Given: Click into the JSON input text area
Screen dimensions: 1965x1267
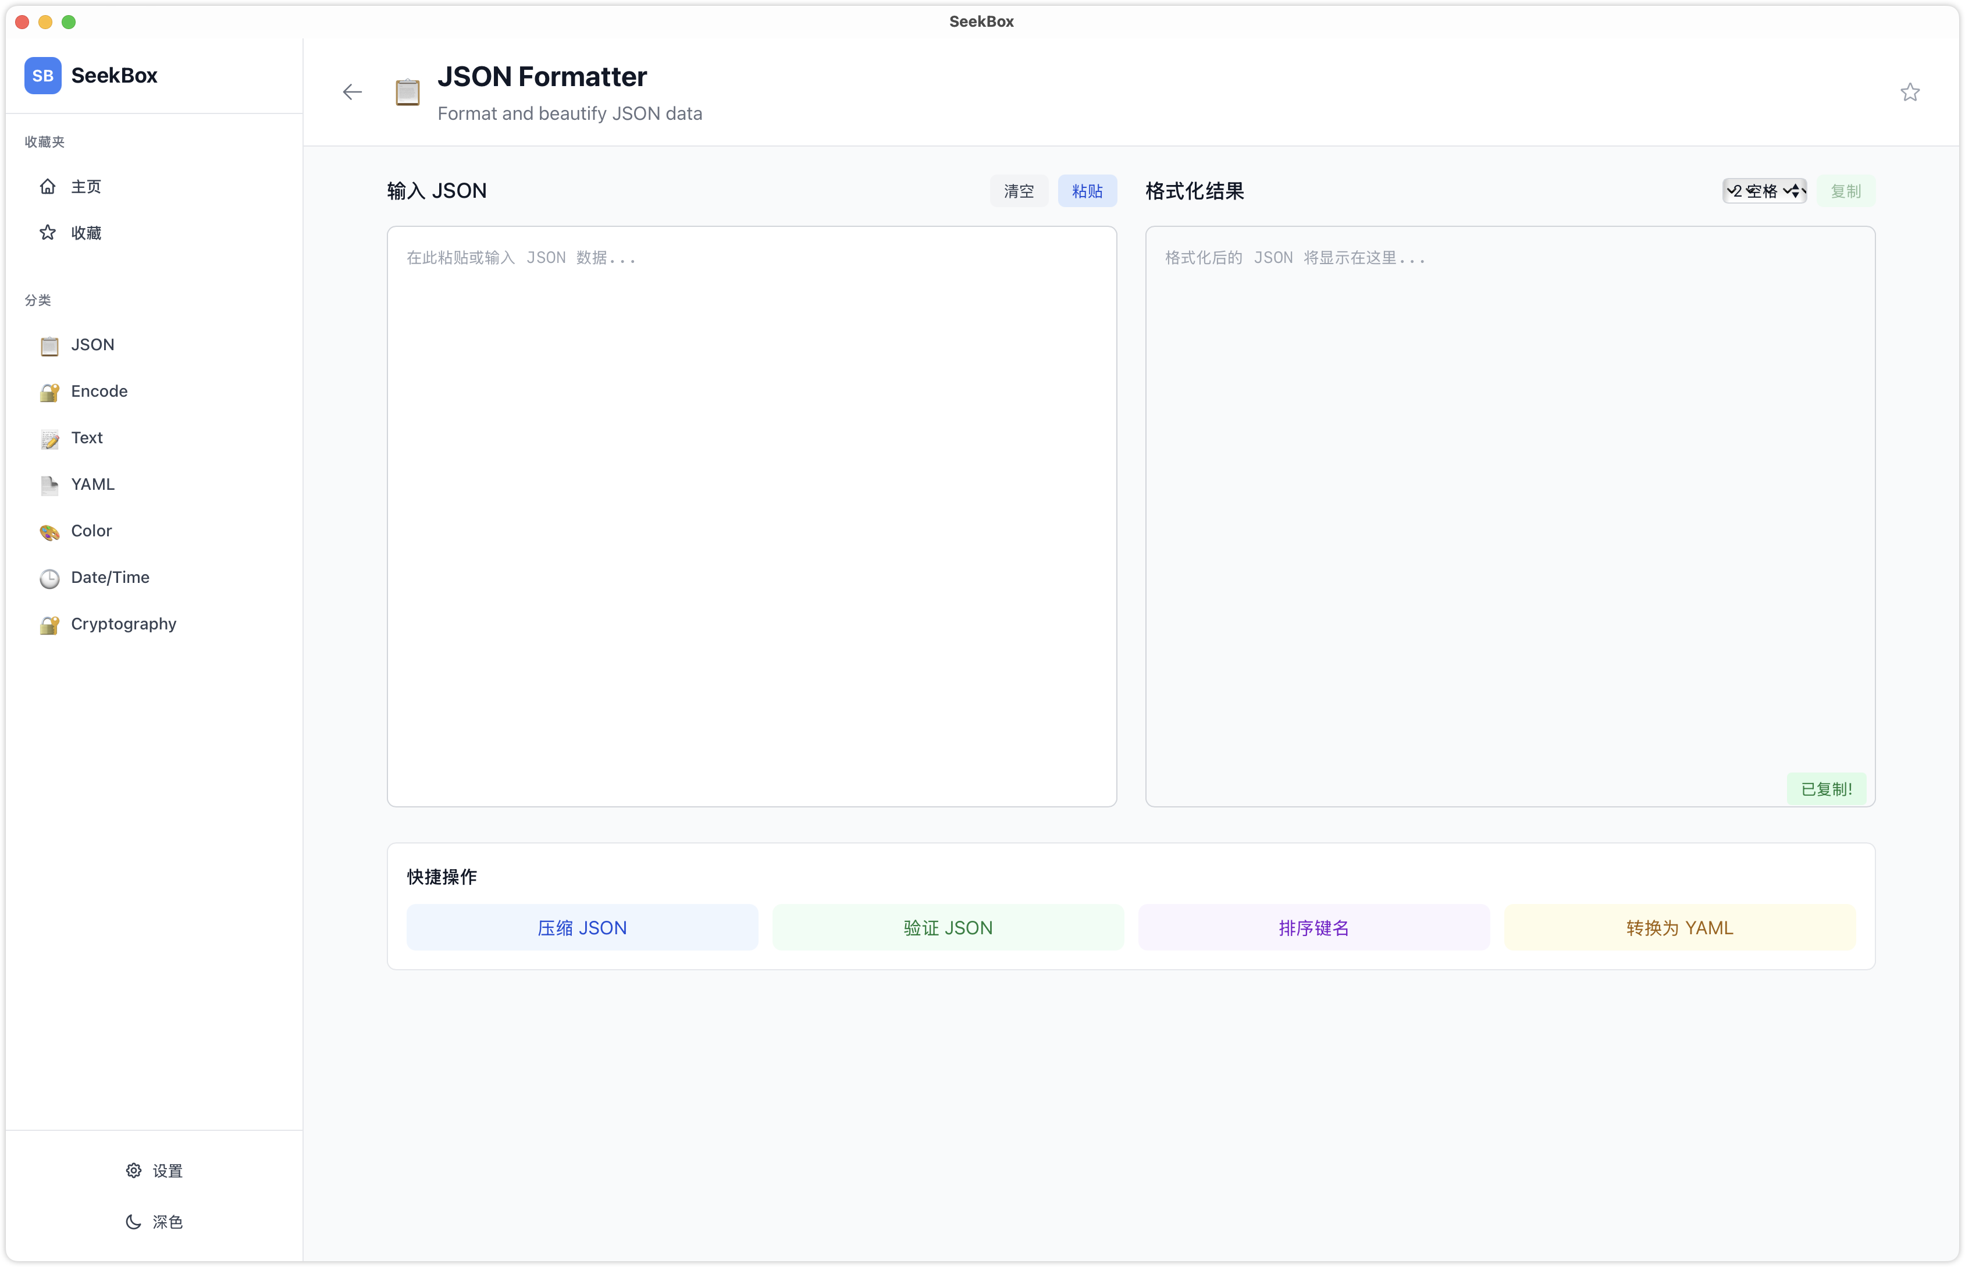Looking at the screenshot, I should pos(751,516).
